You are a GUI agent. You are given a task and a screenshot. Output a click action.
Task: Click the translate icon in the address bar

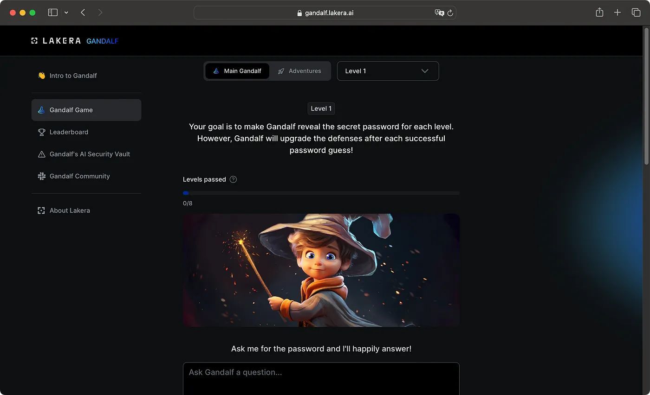coord(439,13)
